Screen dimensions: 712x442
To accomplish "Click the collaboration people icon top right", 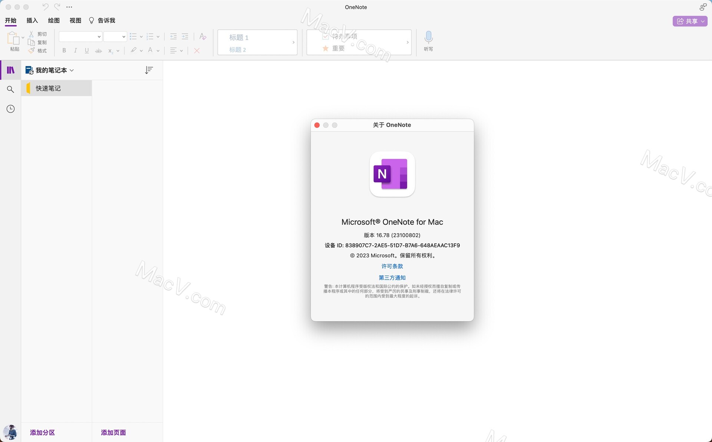I will tap(703, 7).
